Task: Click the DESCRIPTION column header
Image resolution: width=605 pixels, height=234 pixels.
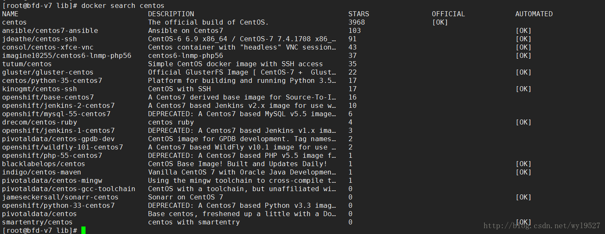Action: [171, 14]
